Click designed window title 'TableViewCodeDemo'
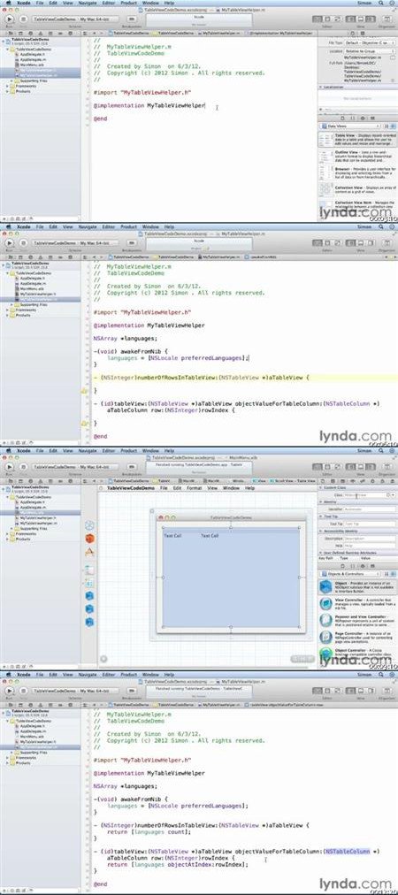Screen dimensions: 398x895 tap(230, 517)
